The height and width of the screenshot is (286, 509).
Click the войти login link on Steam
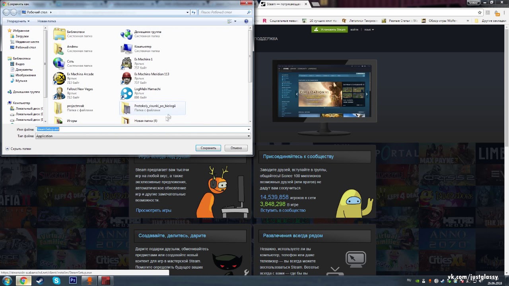point(354,29)
